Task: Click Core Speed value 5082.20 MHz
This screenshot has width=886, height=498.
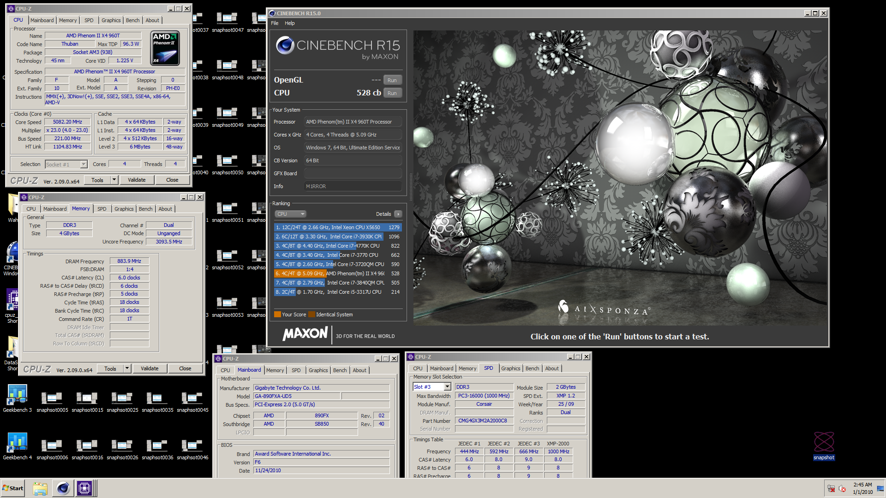Action: point(67,122)
